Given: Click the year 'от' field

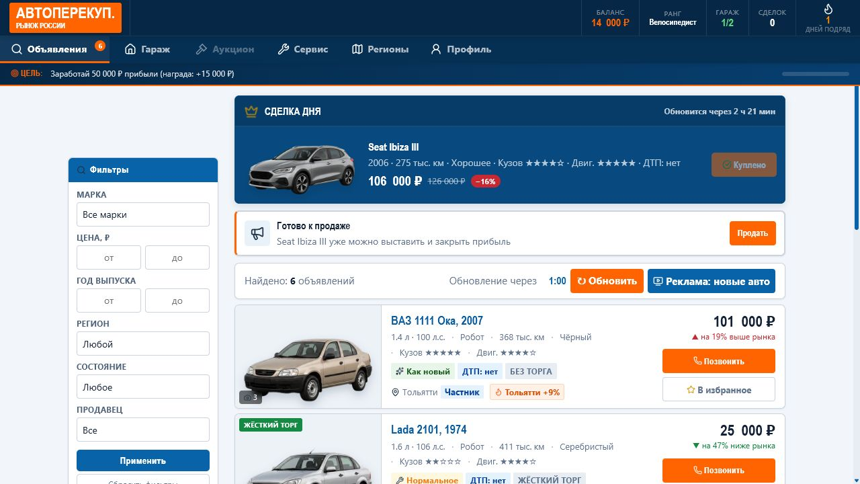Looking at the screenshot, I should tap(109, 301).
